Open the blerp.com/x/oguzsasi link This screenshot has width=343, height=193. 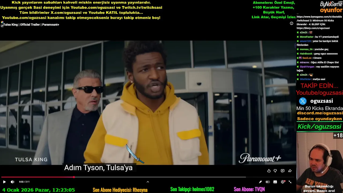point(313,28)
